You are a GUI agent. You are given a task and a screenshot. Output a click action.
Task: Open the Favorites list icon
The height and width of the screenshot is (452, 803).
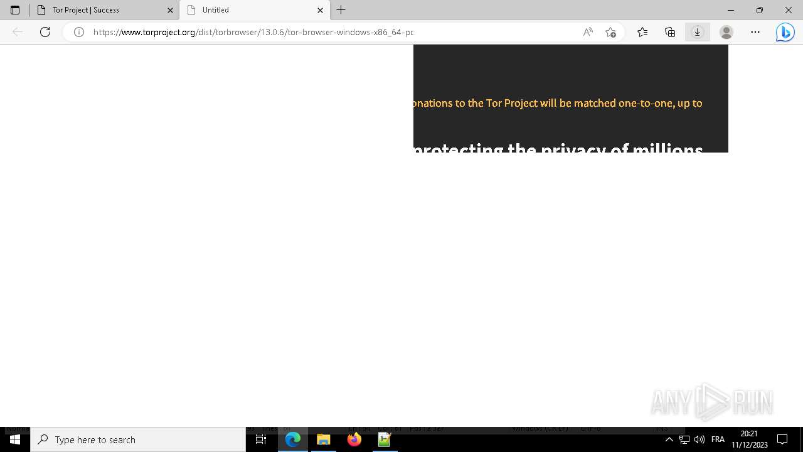click(x=642, y=32)
